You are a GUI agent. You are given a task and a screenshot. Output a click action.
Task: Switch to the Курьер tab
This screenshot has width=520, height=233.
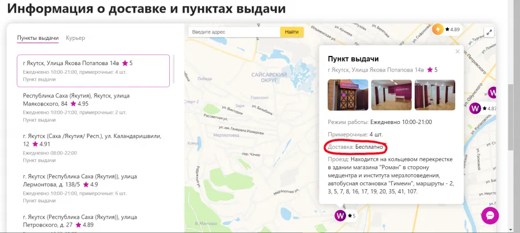coord(75,37)
